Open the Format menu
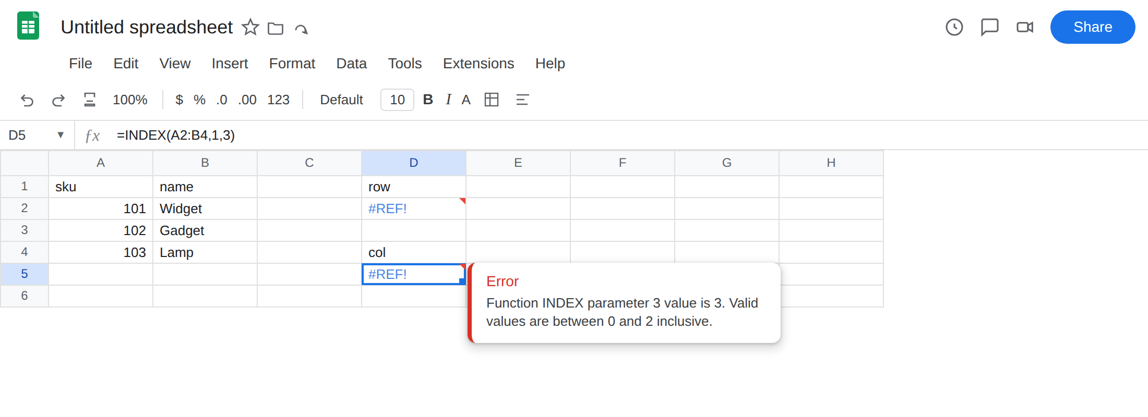This screenshot has width=1148, height=417. (292, 64)
